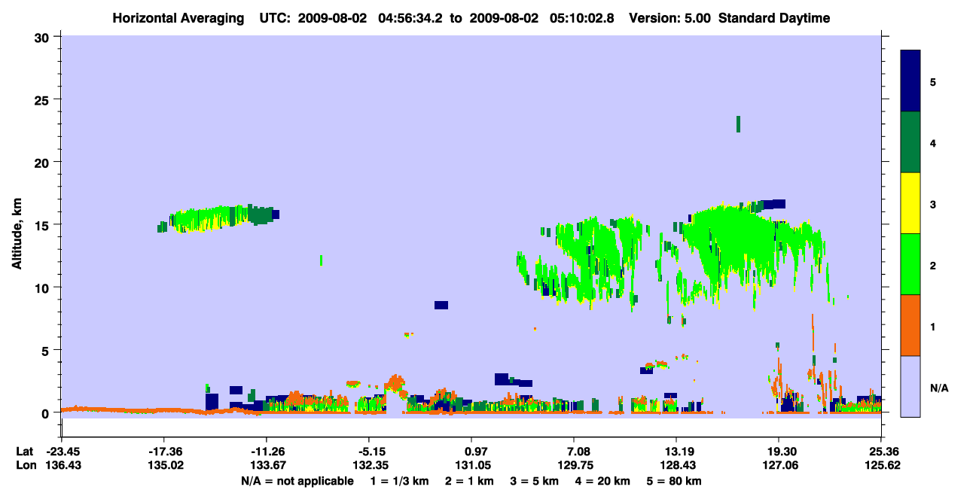
Task: Click the y-axis tick label 15
Action: [x=44, y=225]
